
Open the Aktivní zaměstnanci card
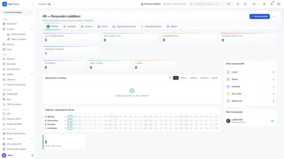tap(71, 38)
